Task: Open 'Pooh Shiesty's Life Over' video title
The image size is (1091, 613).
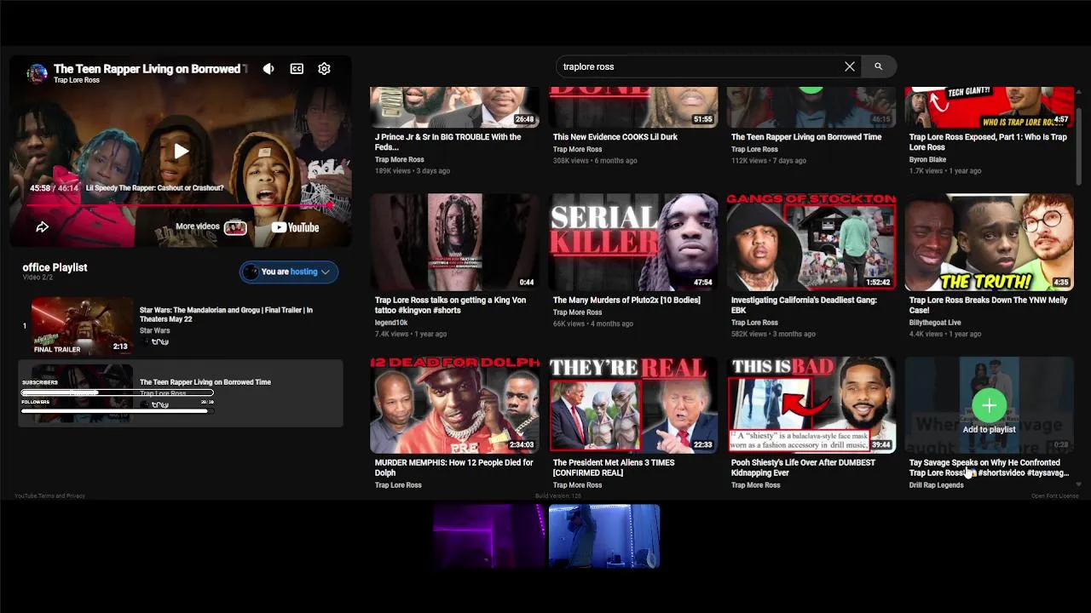Action: coord(803,468)
